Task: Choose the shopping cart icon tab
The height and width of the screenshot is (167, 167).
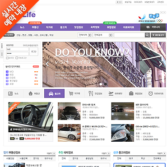Action: click(x=74, y=93)
